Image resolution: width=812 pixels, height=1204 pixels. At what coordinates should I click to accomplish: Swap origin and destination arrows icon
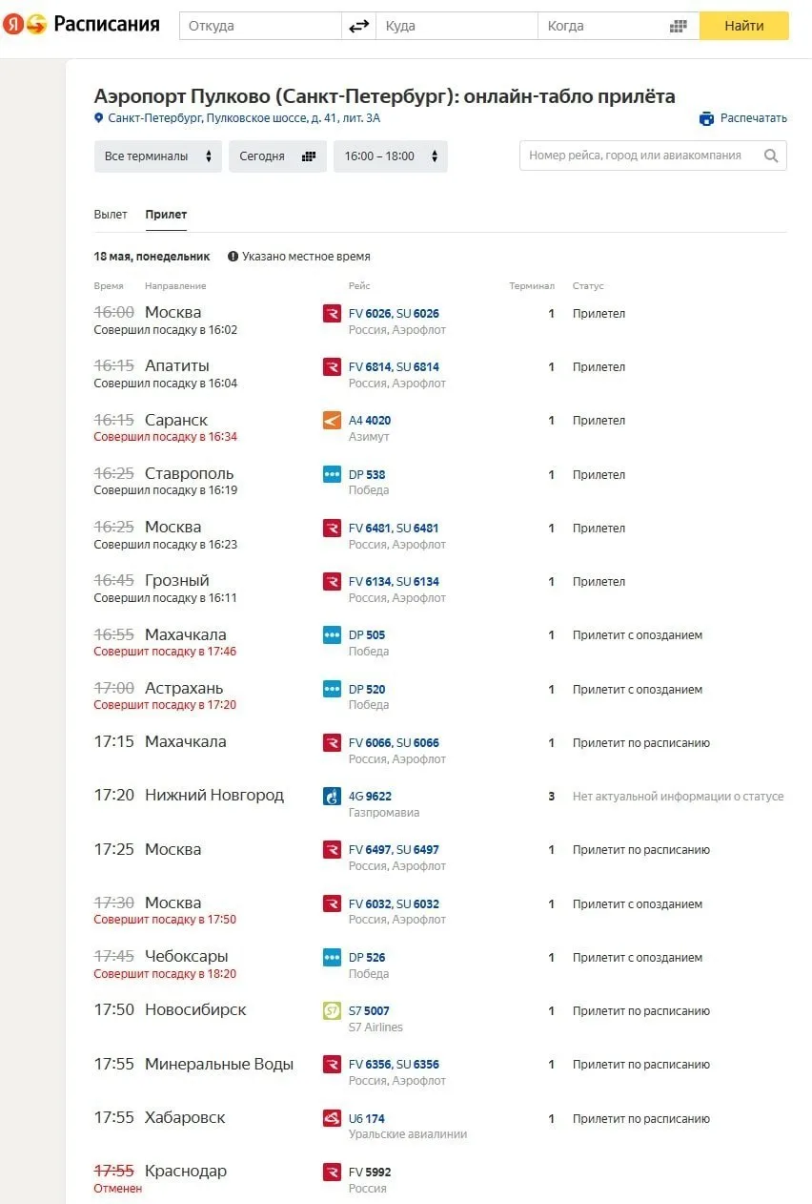pyautogui.click(x=358, y=26)
